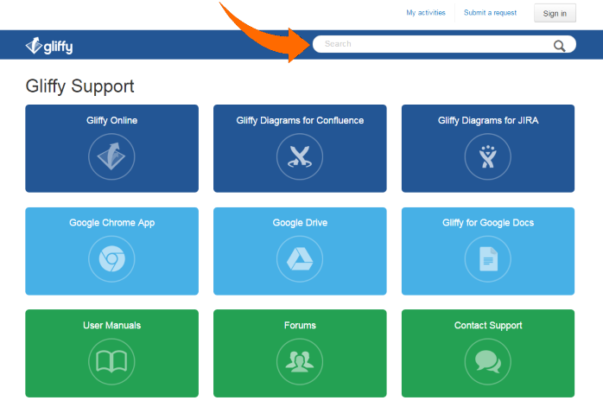Open My activities link
Image resolution: width=603 pixels, height=407 pixels.
(426, 13)
